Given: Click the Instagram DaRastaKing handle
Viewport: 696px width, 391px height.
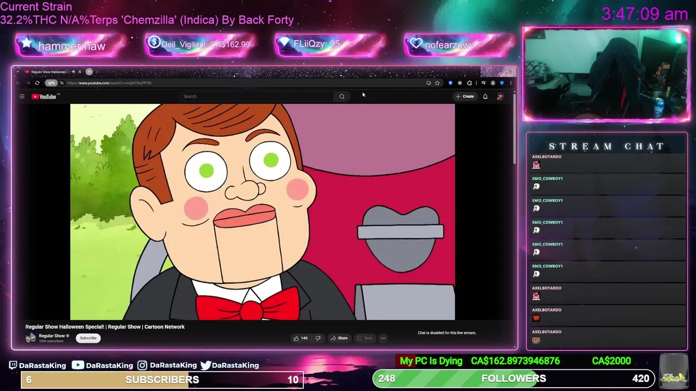Looking at the screenshot, I should click(167, 365).
